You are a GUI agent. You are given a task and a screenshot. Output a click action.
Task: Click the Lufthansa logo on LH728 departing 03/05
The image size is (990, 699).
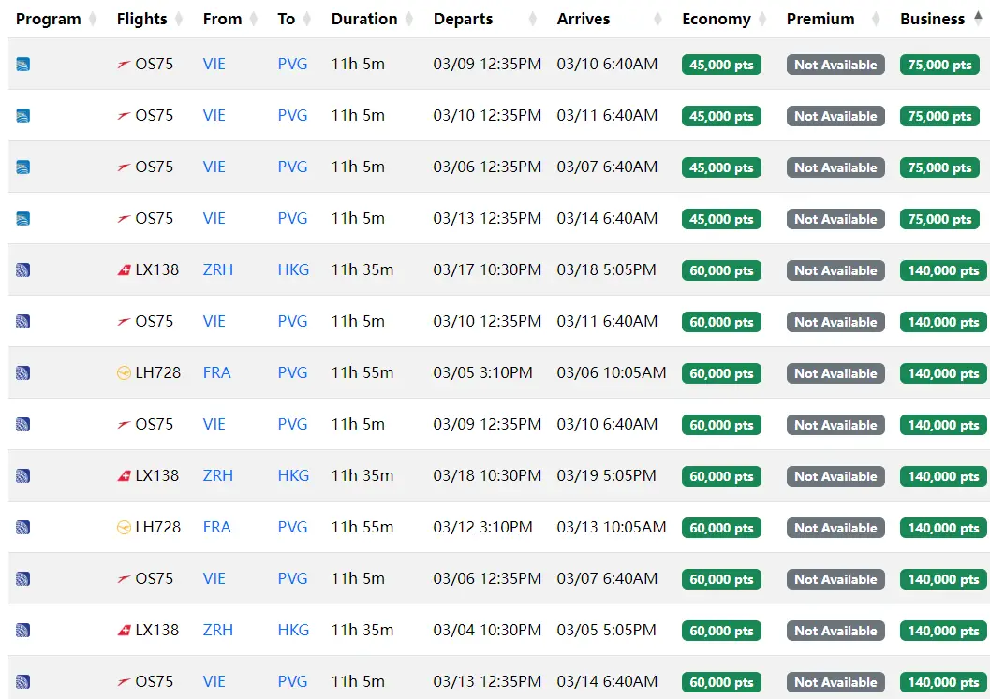(124, 373)
